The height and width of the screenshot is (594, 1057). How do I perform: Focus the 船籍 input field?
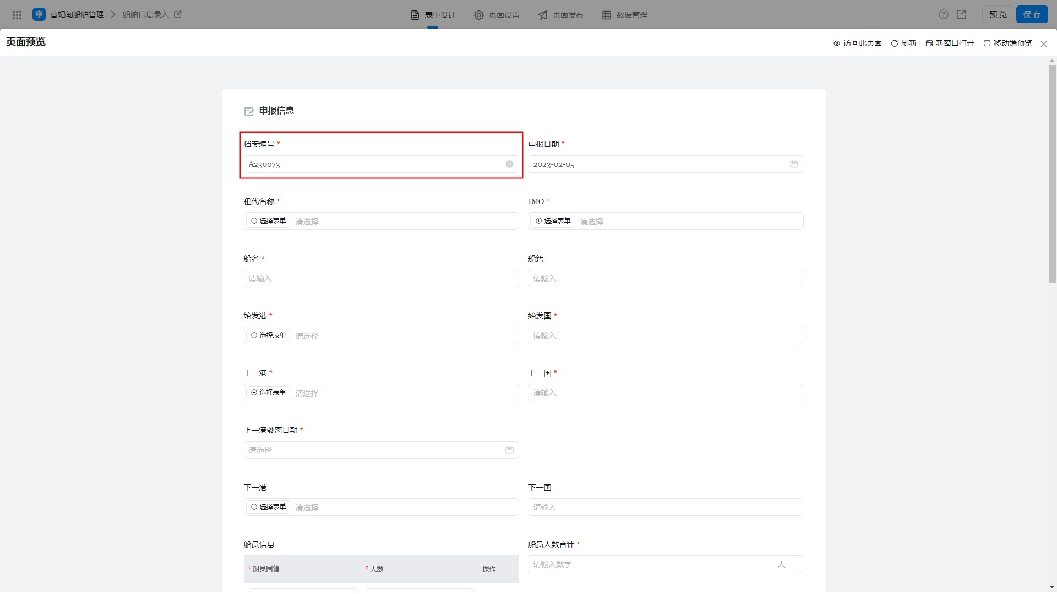pyautogui.click(x=665, y=278)
